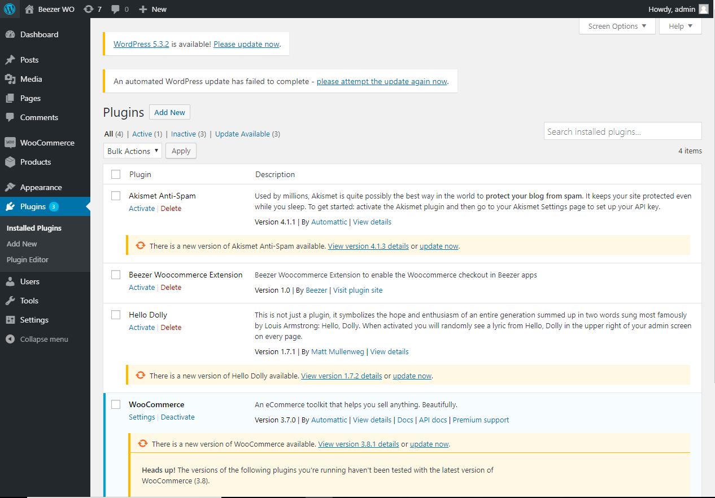Open the updates icon showing 7
This screenshot has width=715, height=498.
point(89,9)
